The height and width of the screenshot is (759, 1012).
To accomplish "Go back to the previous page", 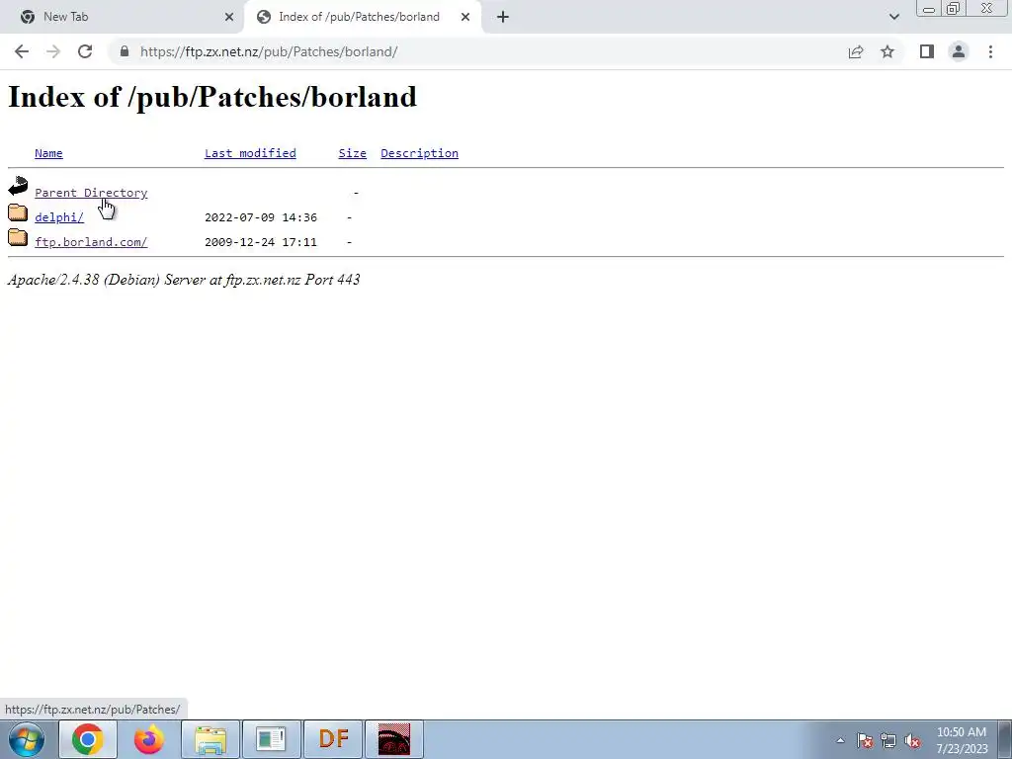I will [x=22, y=51].
